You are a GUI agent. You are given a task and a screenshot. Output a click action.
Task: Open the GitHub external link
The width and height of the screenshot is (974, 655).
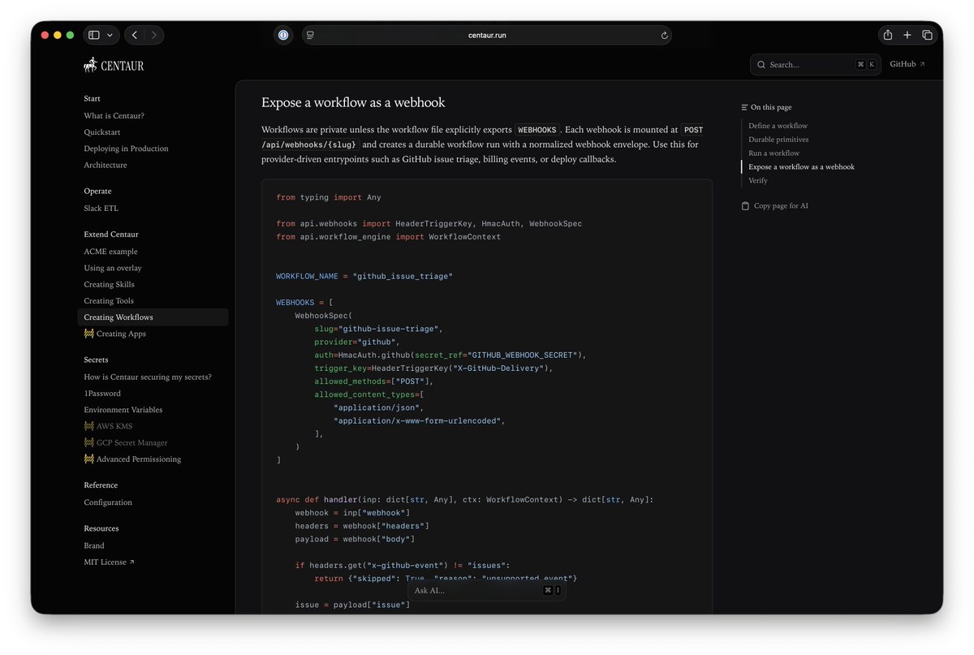tap(907, 64)
